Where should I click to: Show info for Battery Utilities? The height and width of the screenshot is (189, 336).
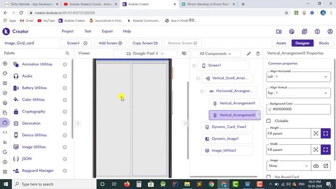[65, 88]
